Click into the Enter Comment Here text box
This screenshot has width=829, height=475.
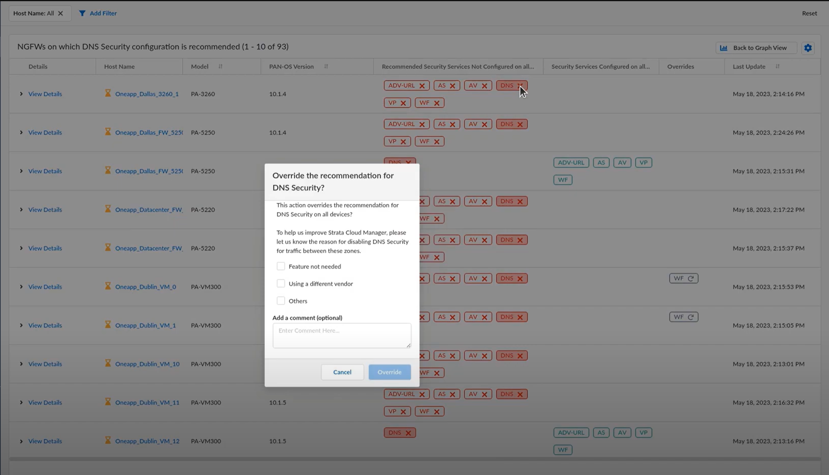tap(341, 335)
